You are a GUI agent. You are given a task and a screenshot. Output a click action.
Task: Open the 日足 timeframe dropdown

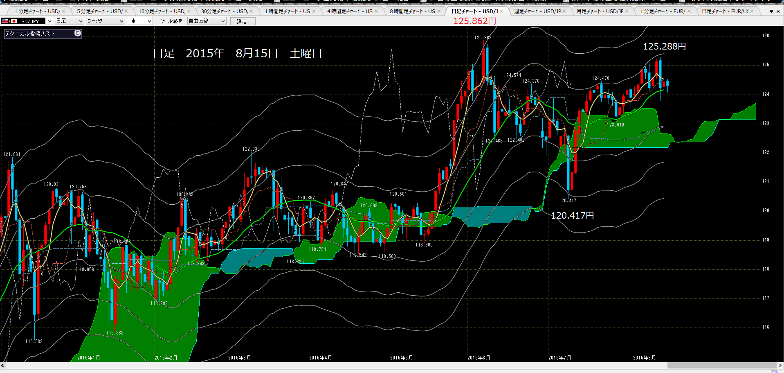point(70,21)
